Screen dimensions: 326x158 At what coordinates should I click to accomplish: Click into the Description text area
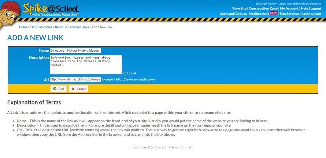86,65
